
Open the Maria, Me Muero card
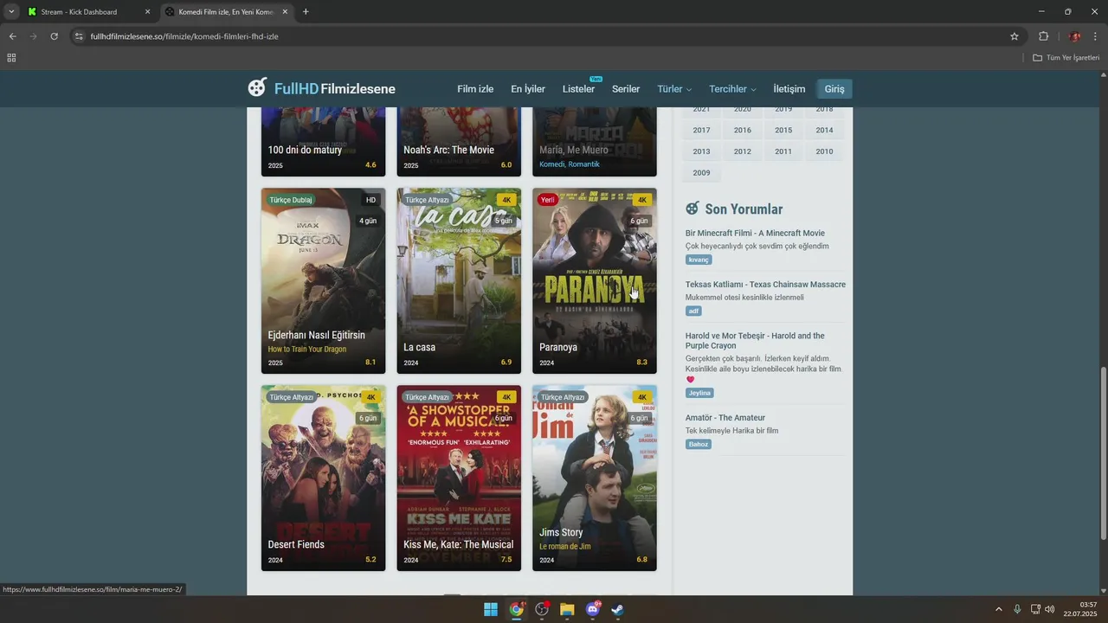tap(594, 142)
